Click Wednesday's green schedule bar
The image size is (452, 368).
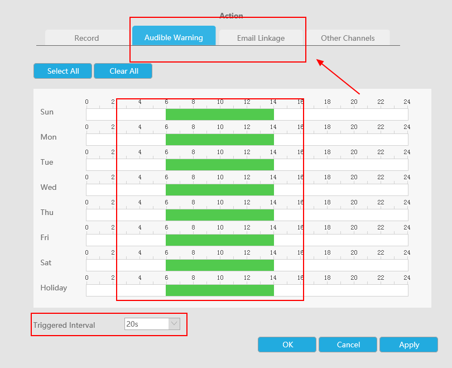point(219,190)
